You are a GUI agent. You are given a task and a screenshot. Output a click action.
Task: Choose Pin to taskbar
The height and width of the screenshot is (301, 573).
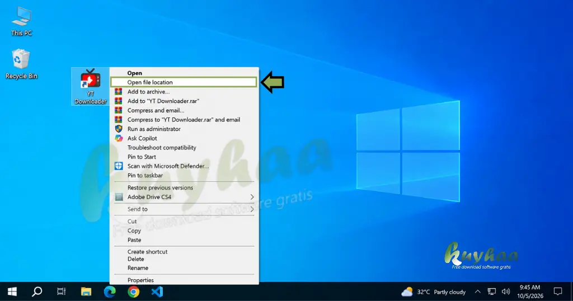click(x=184, y=175)
